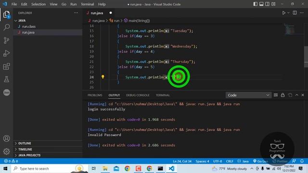Toggle secondary side bar layout button
Image resolution: width=308 pixels, height=173 pixels.
point(268,4)
